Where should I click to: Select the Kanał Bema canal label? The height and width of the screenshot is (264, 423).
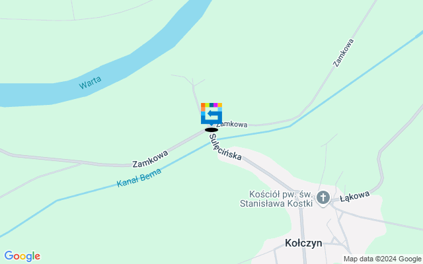pos(139,178)
